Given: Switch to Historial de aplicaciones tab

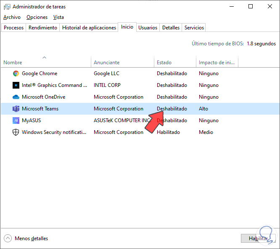Looking at the screenshot, I should click(x=89, y=28).
